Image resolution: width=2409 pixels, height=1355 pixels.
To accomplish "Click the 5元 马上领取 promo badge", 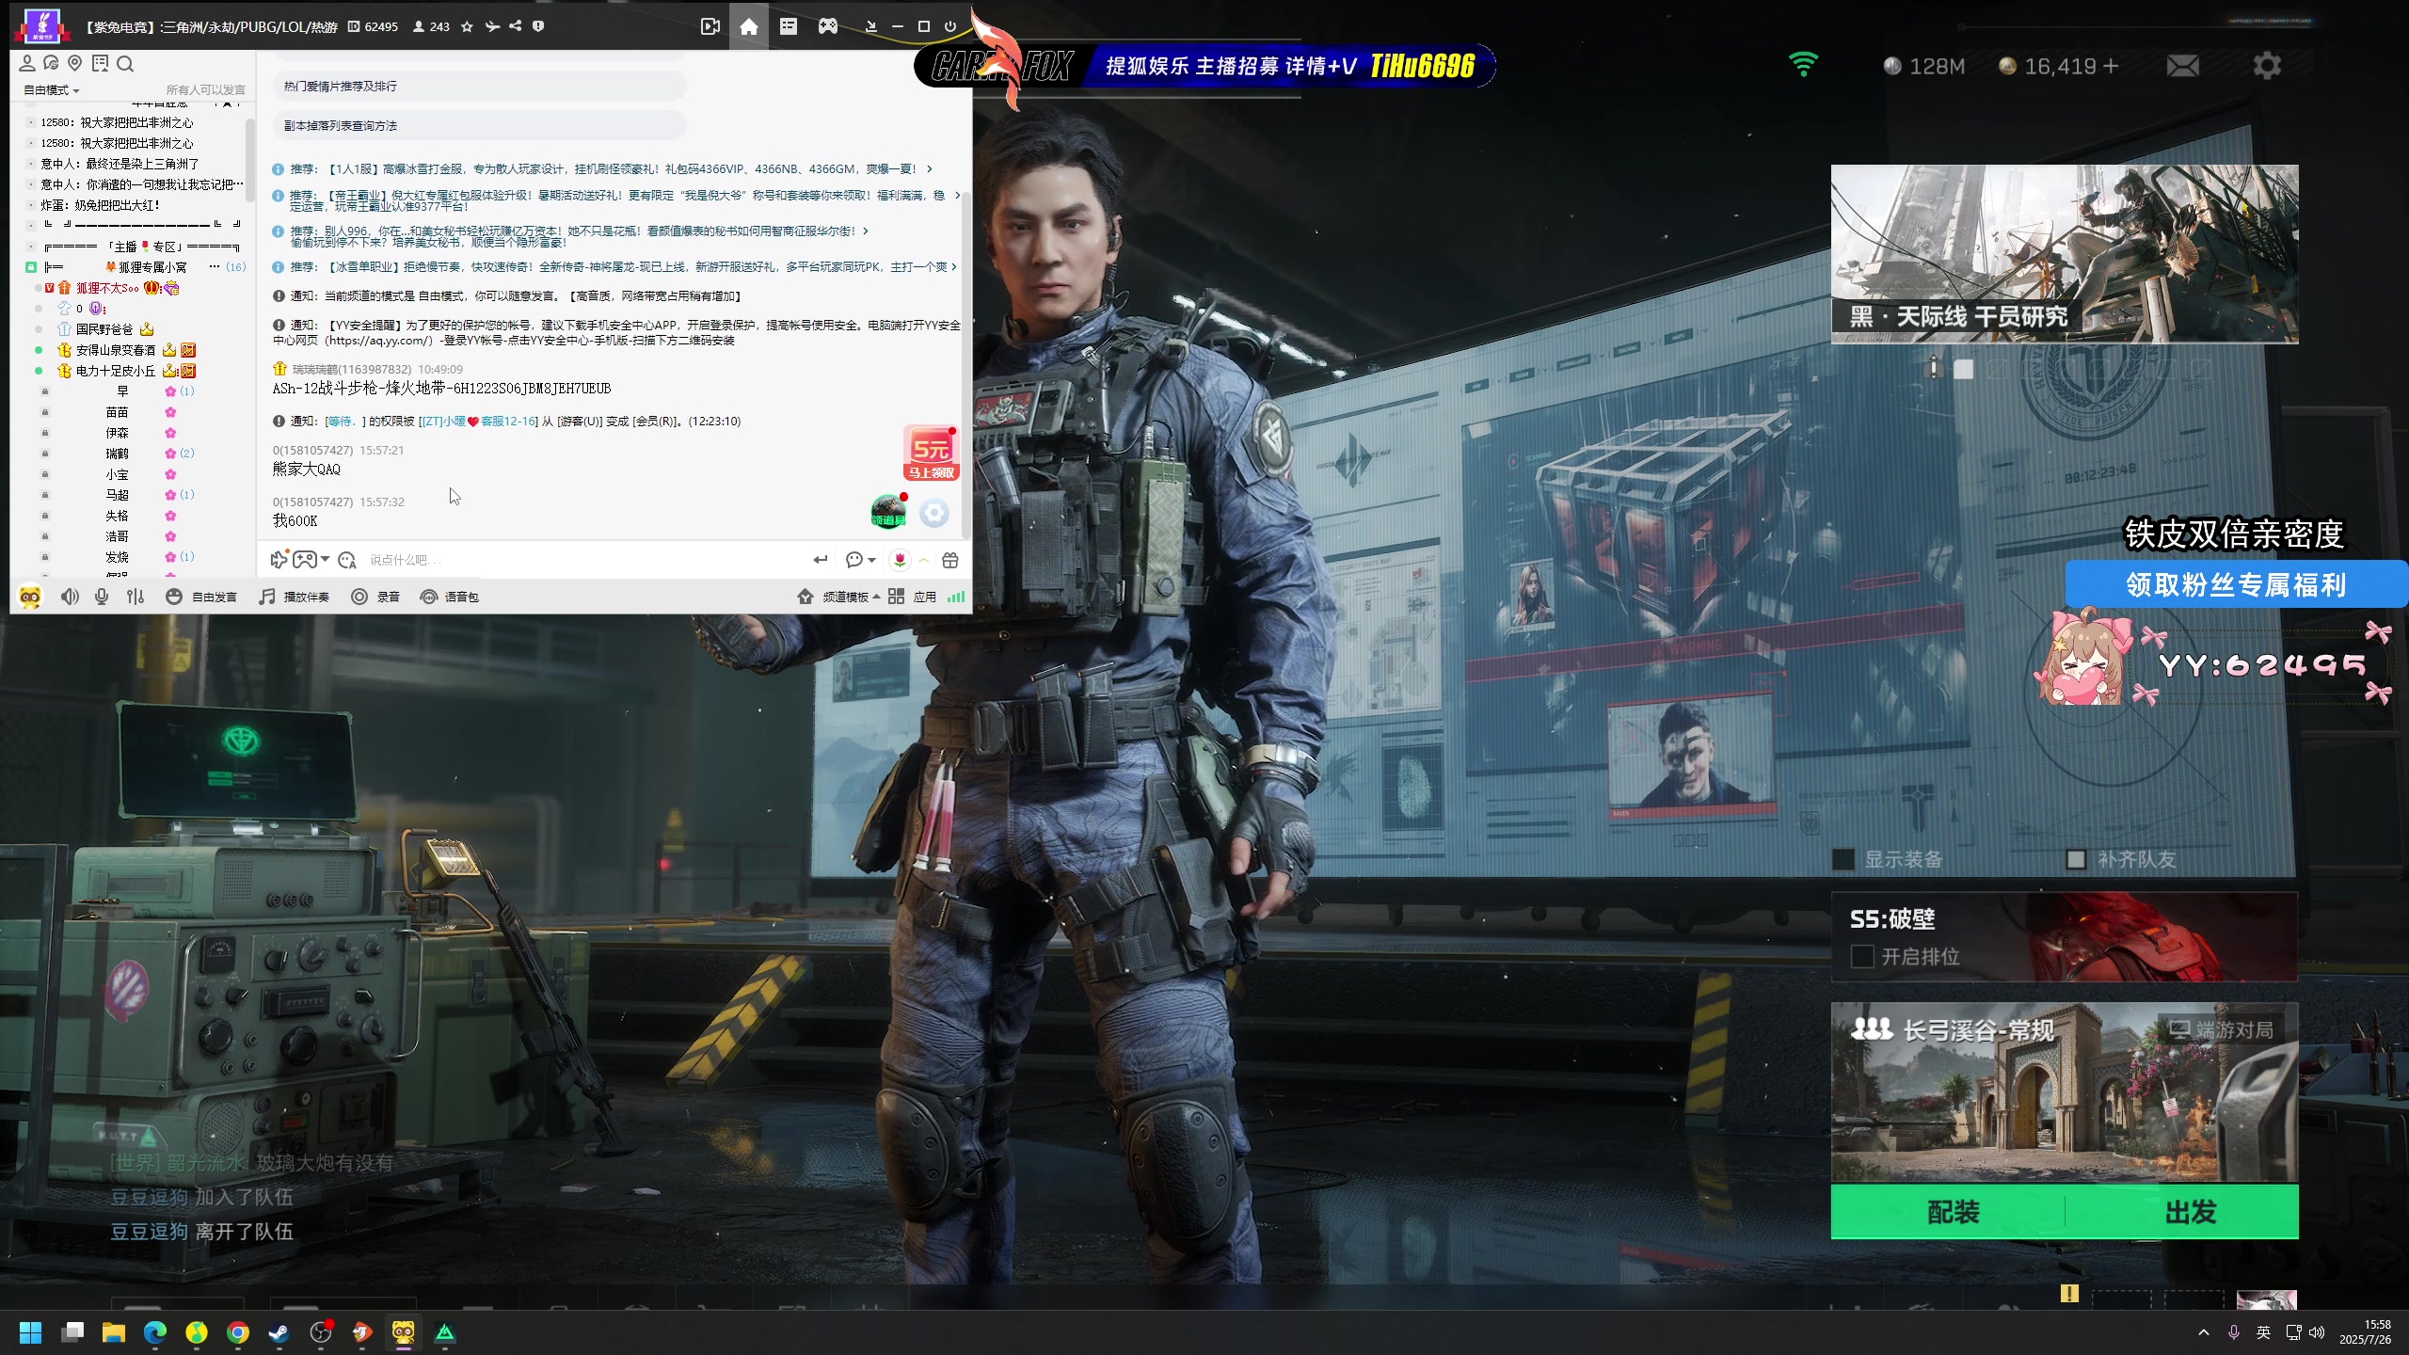I will point(931,454).
